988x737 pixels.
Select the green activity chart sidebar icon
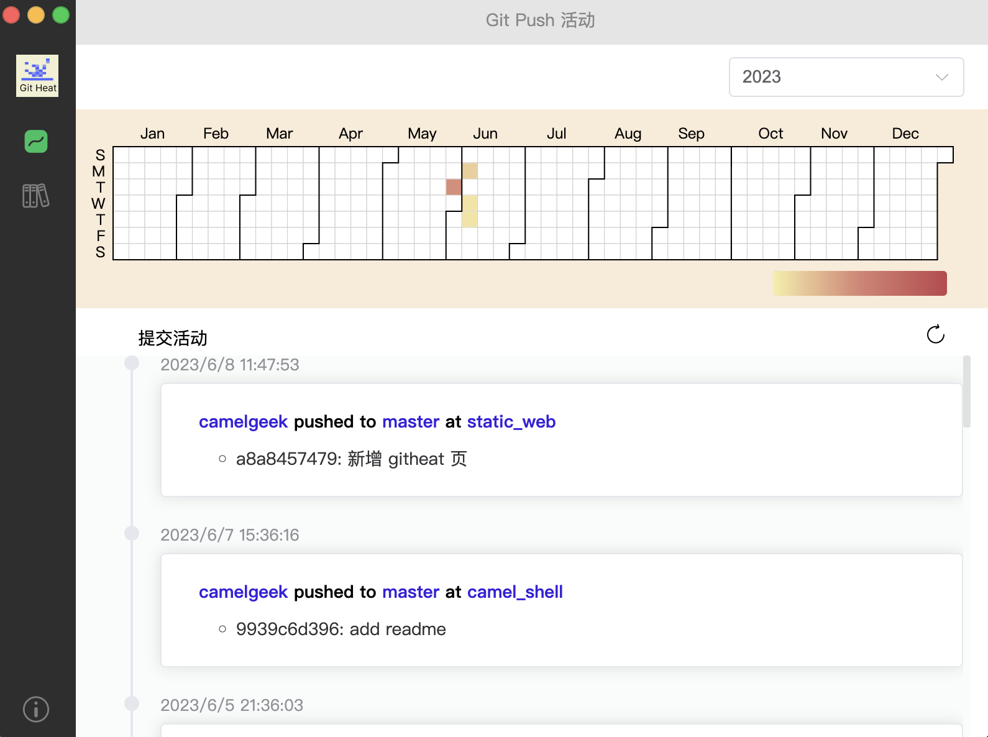(x=36, y=142)
